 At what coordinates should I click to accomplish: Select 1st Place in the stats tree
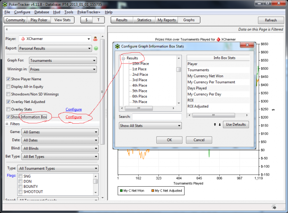pyautogui.click(x=139, y=69)
